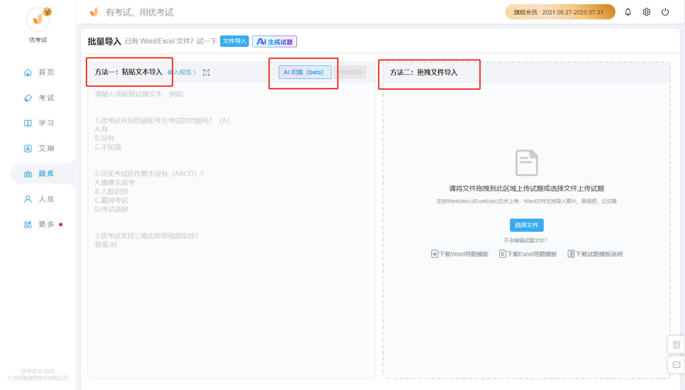The image size is (685, 390).
Task: Open the 输入规范 link
Action: coord(182,72)
